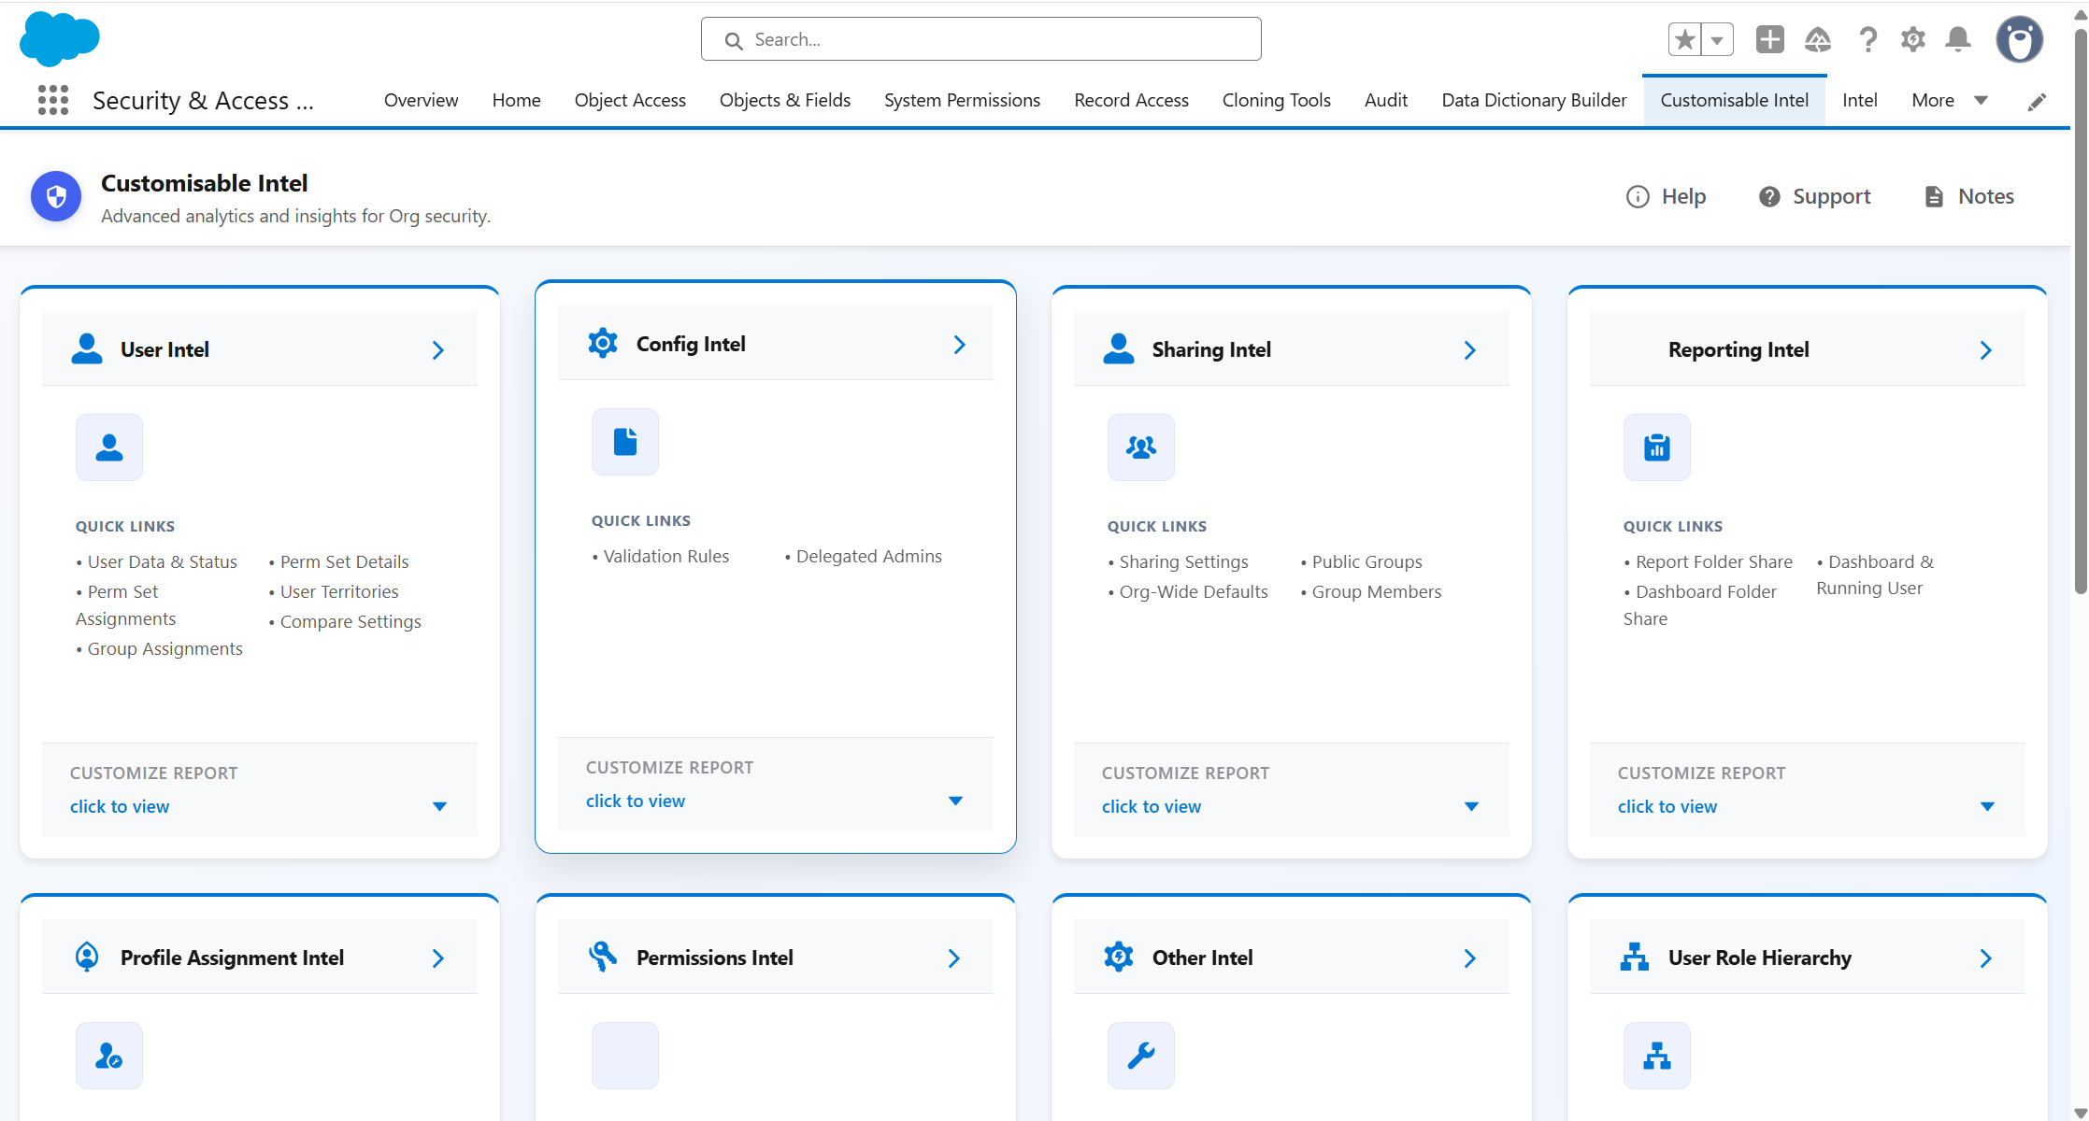This screenshot has height=1121, width=2089.
Task: Click the Customisable Intel shield icon
Action: [x=56, y=196]
